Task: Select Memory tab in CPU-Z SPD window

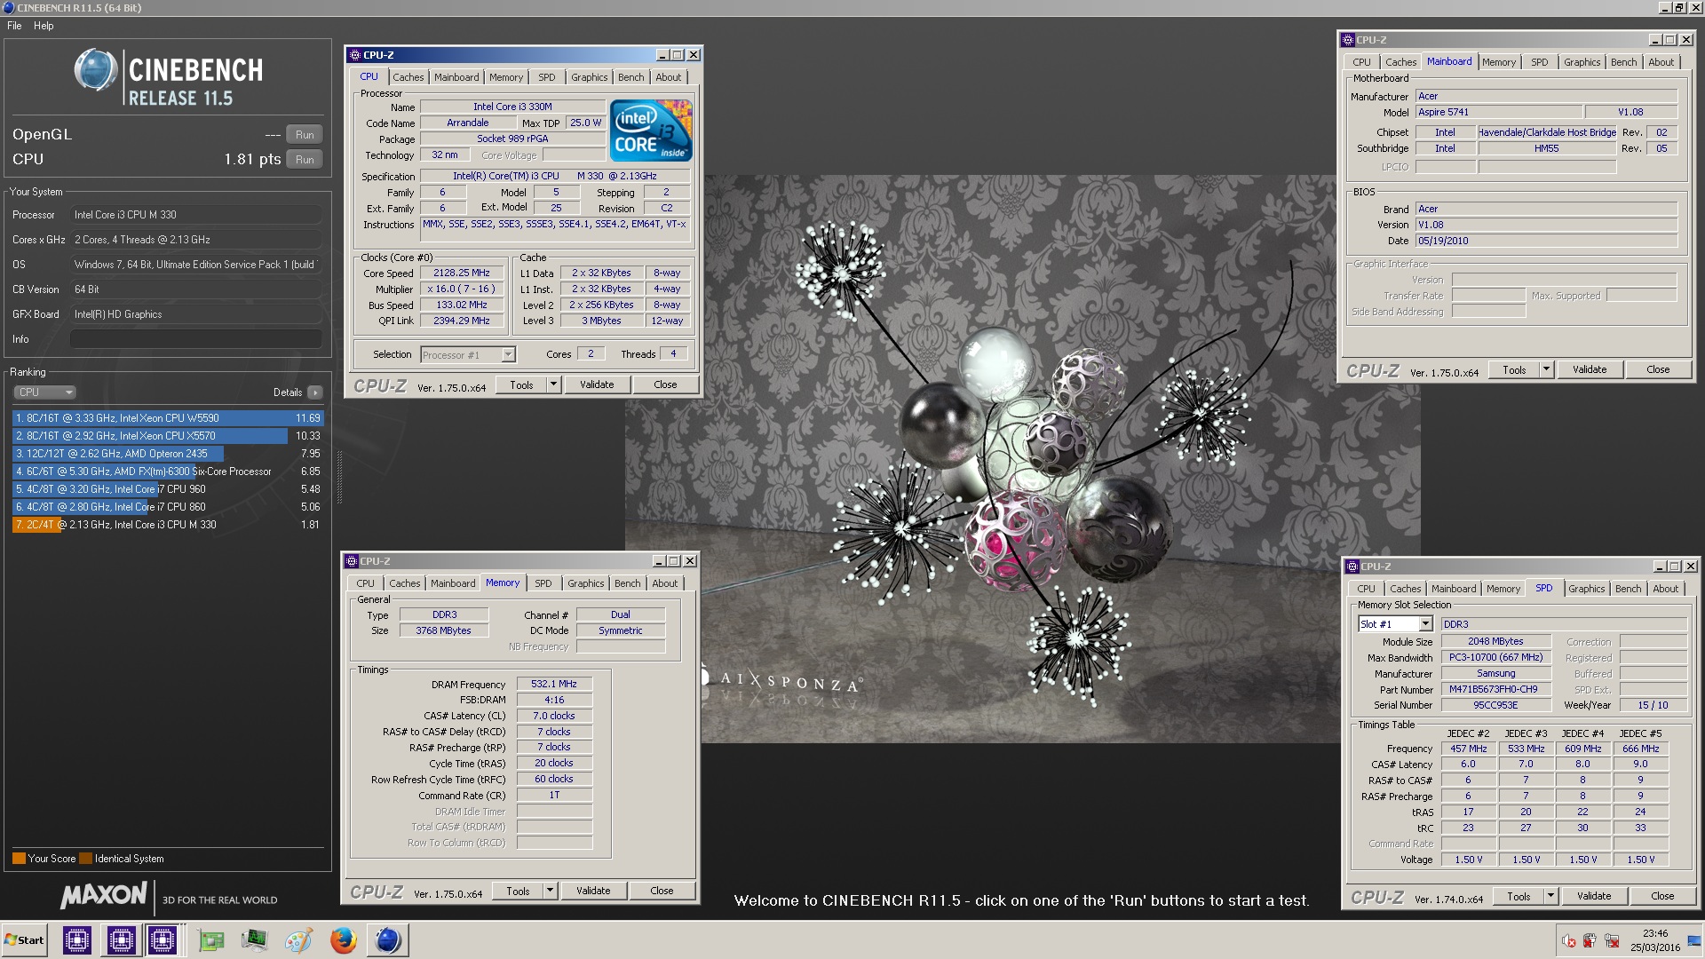Action: point(1503,589)
